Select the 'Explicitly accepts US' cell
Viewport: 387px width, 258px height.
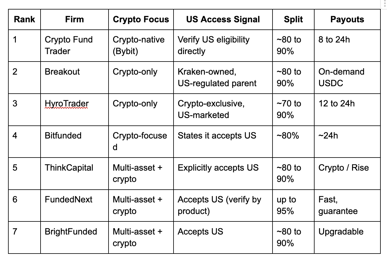click(x=223, y=174)
